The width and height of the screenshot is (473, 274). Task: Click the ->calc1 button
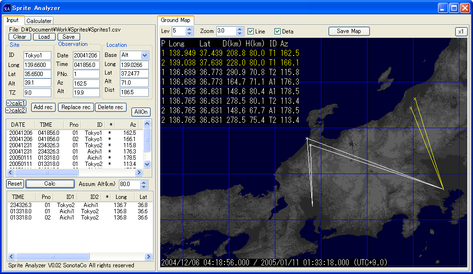[x=16, y=103]
